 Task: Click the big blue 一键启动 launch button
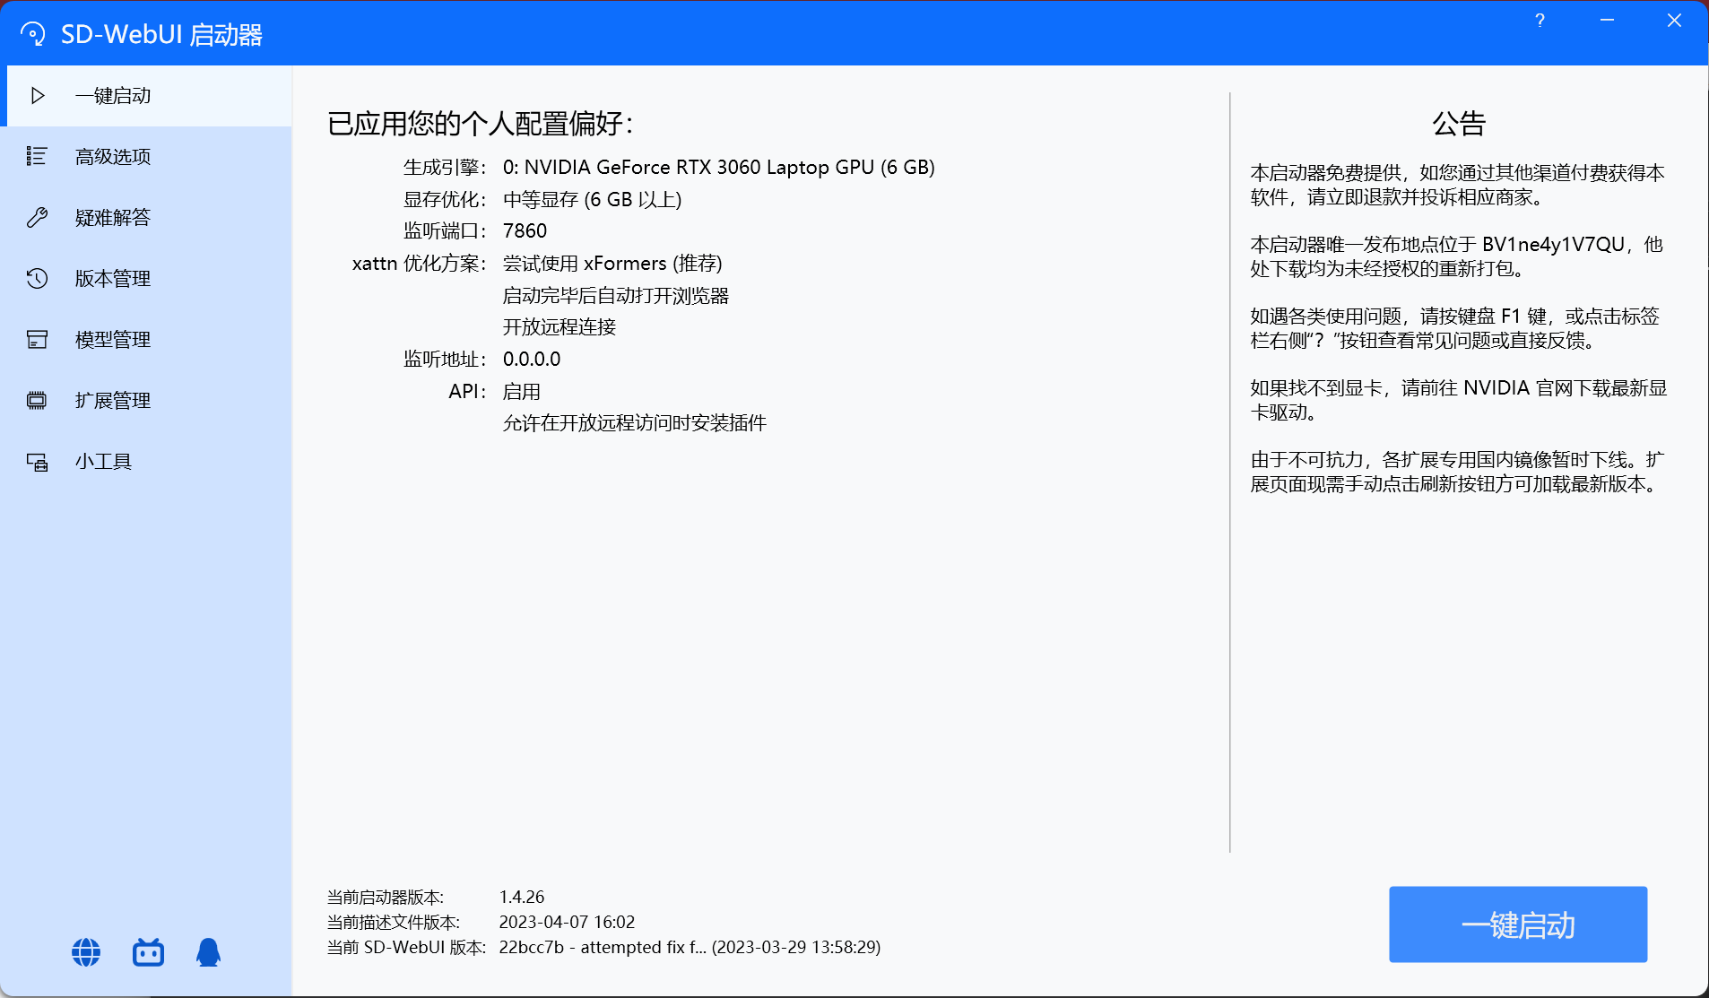1518,924
